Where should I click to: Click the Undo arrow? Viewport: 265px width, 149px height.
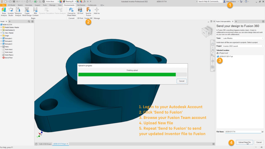coord(17,2)
